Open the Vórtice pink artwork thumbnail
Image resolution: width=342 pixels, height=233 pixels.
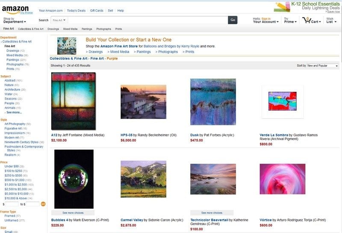tap(283, 179)
